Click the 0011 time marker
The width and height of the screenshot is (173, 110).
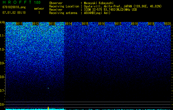[x=19, y=24]
